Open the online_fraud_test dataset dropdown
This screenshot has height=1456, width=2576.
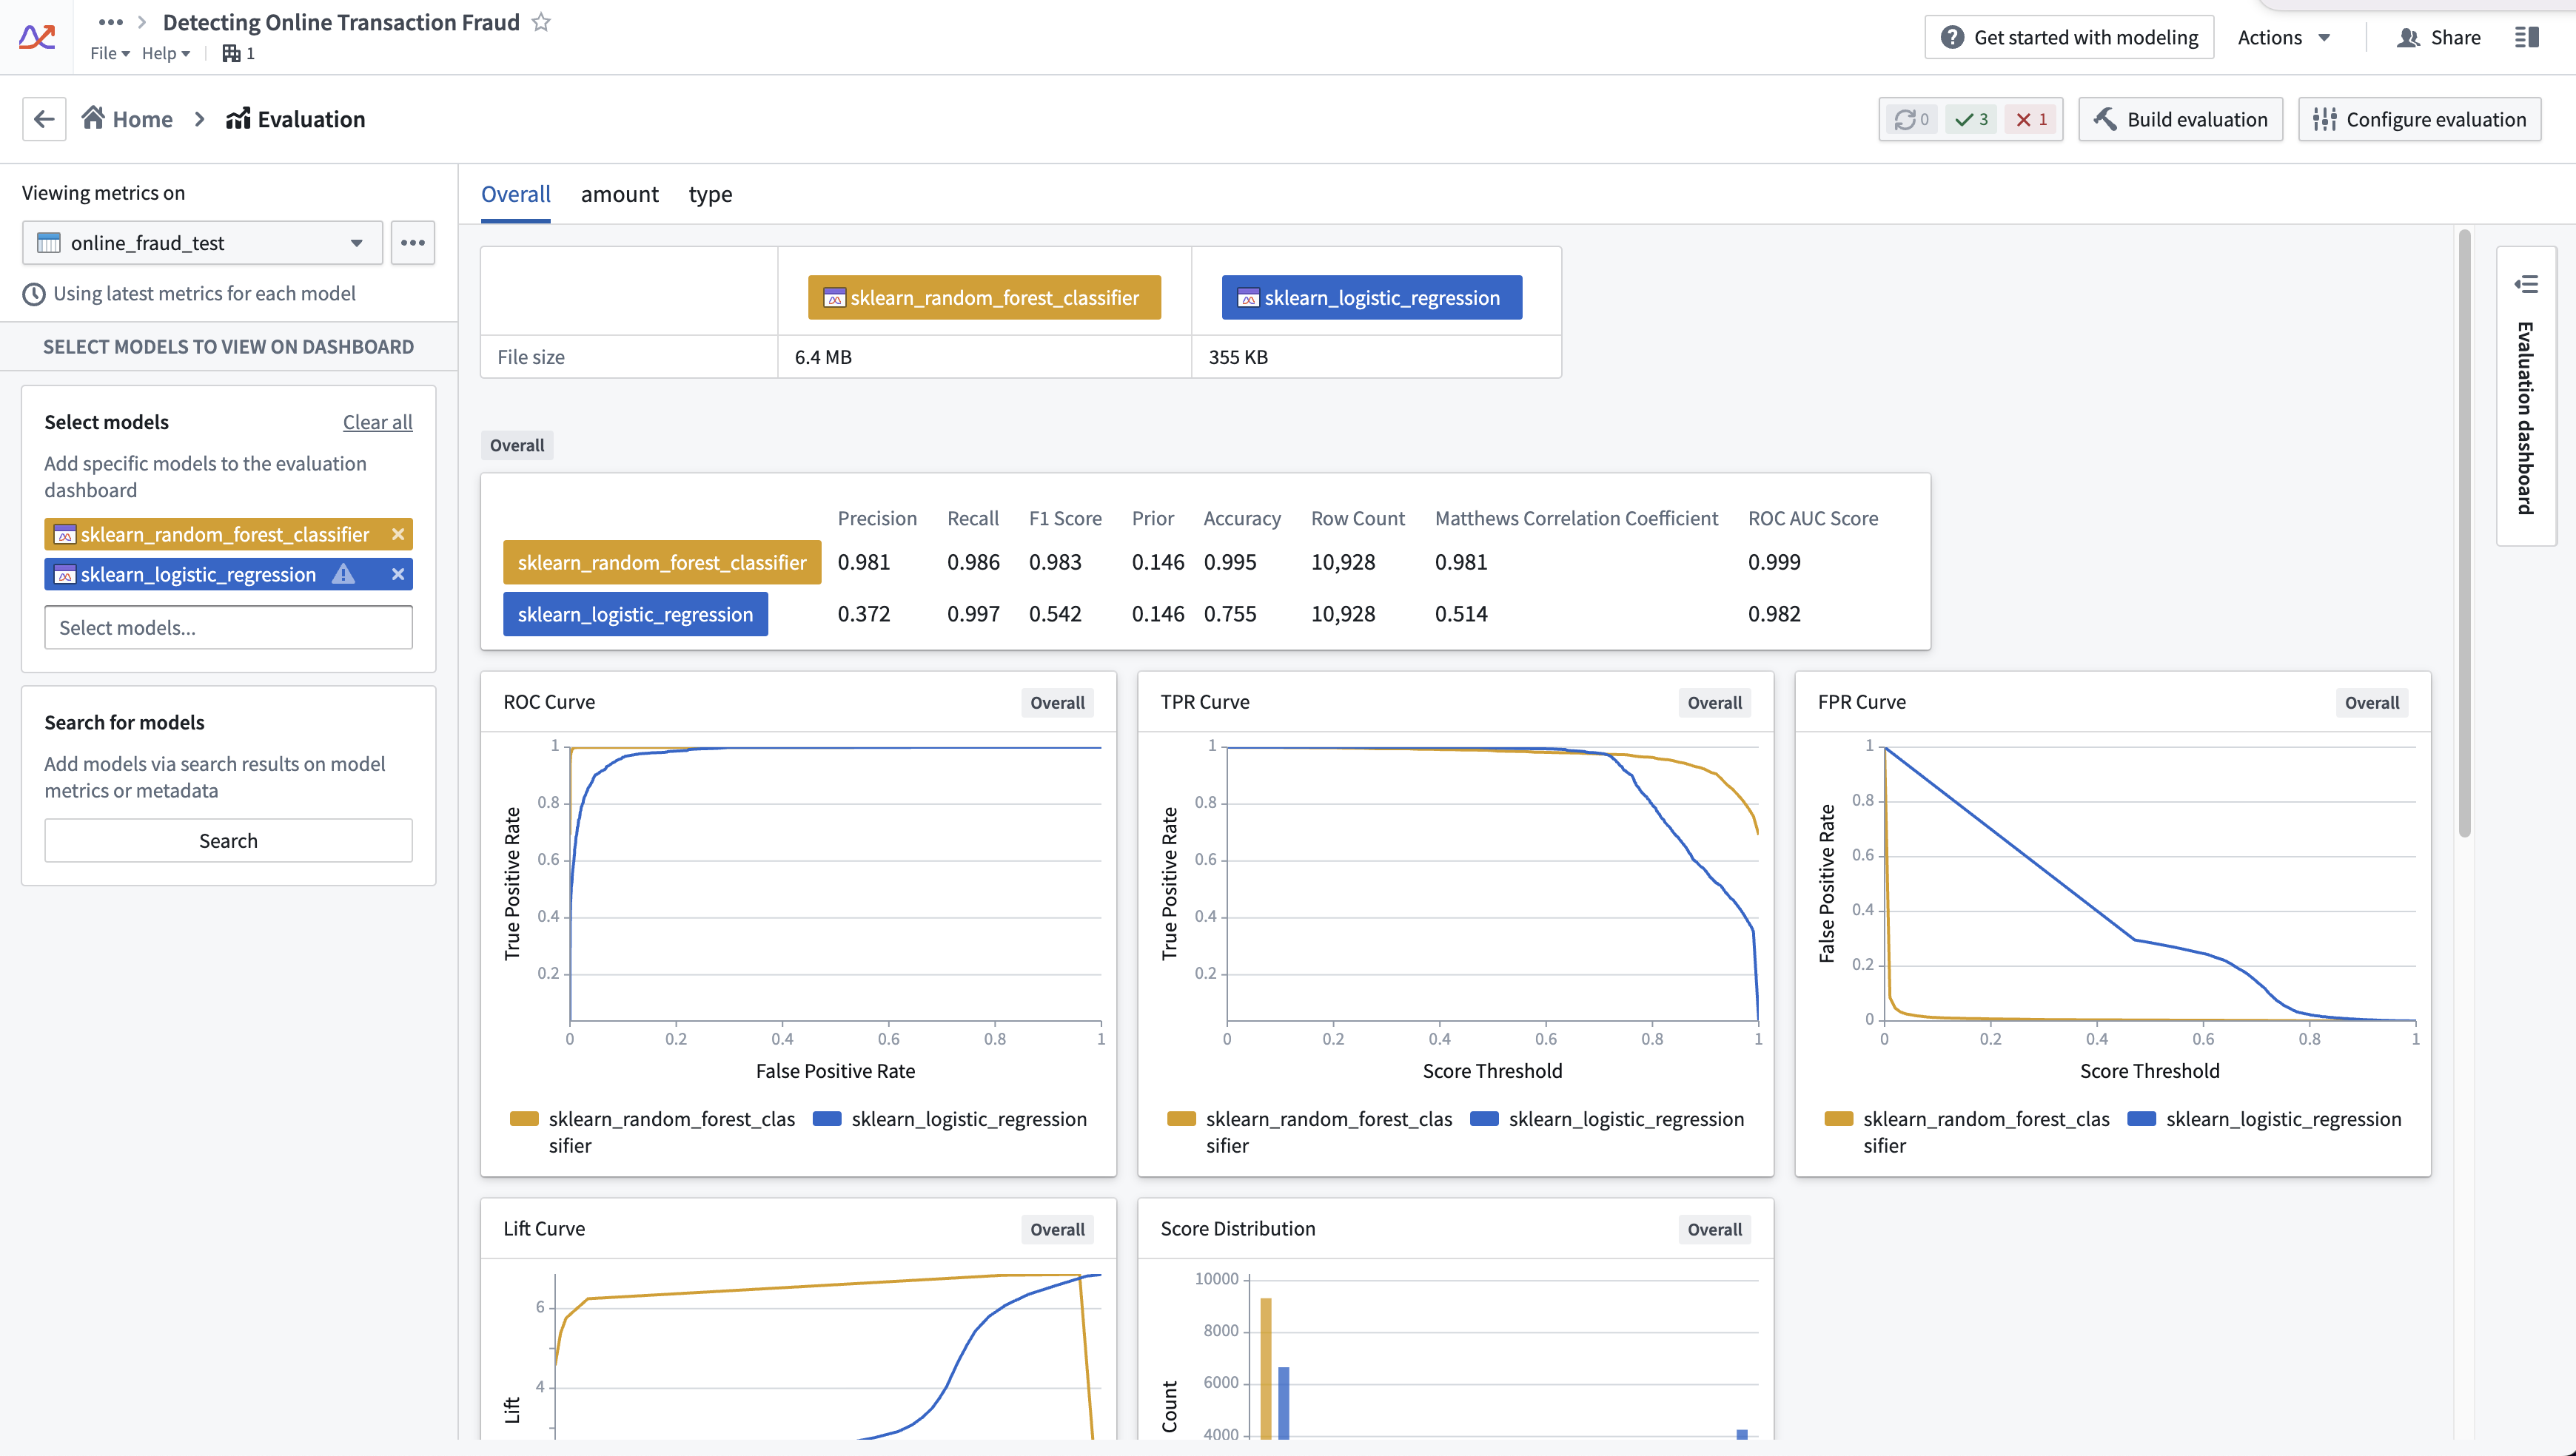[x=202, y=243]
